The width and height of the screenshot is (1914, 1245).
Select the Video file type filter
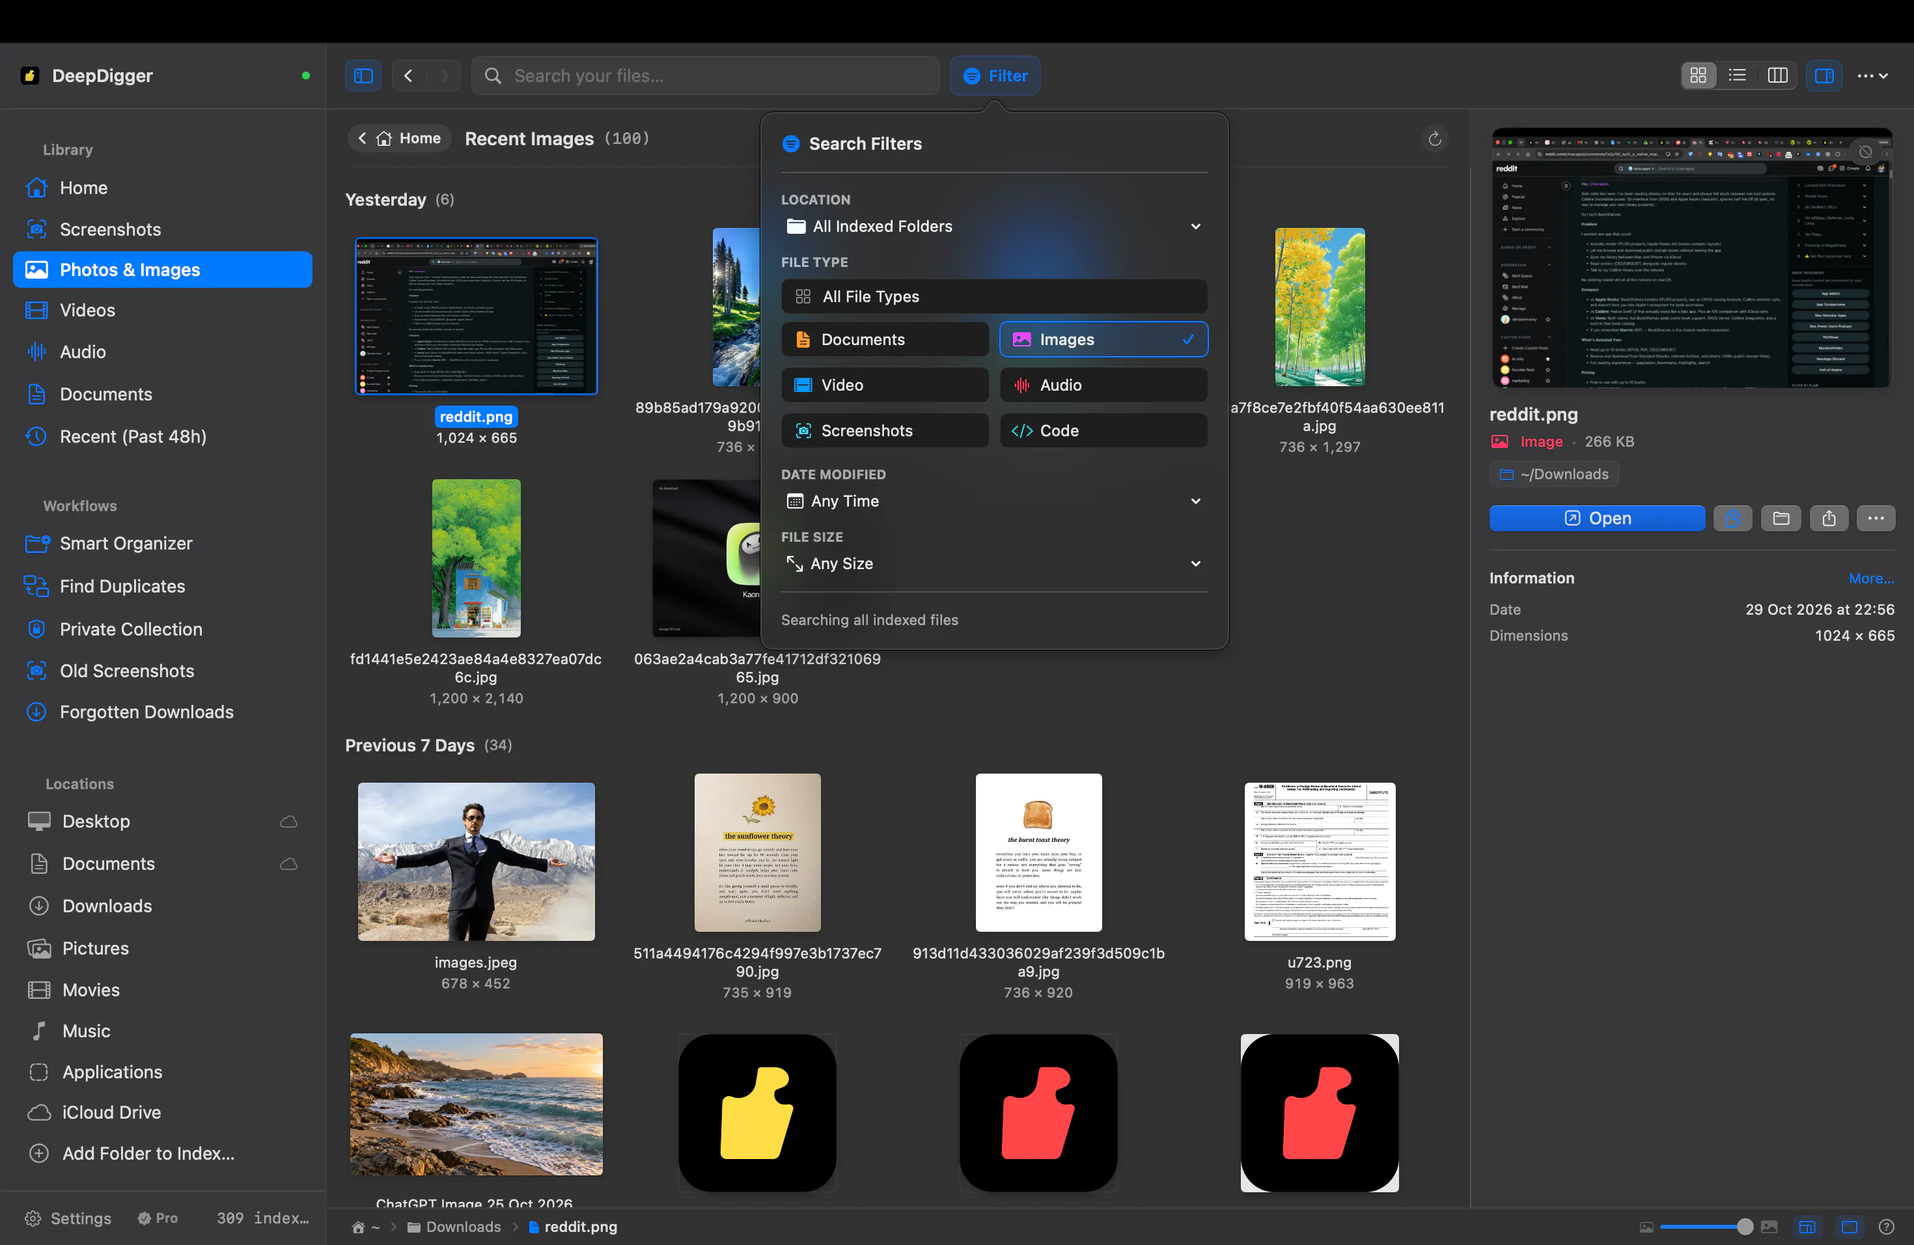point(885,385)
